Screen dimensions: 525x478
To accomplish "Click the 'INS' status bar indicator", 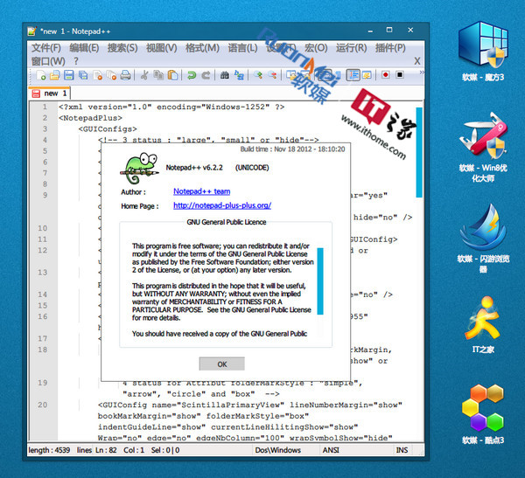I will (402, 450).
